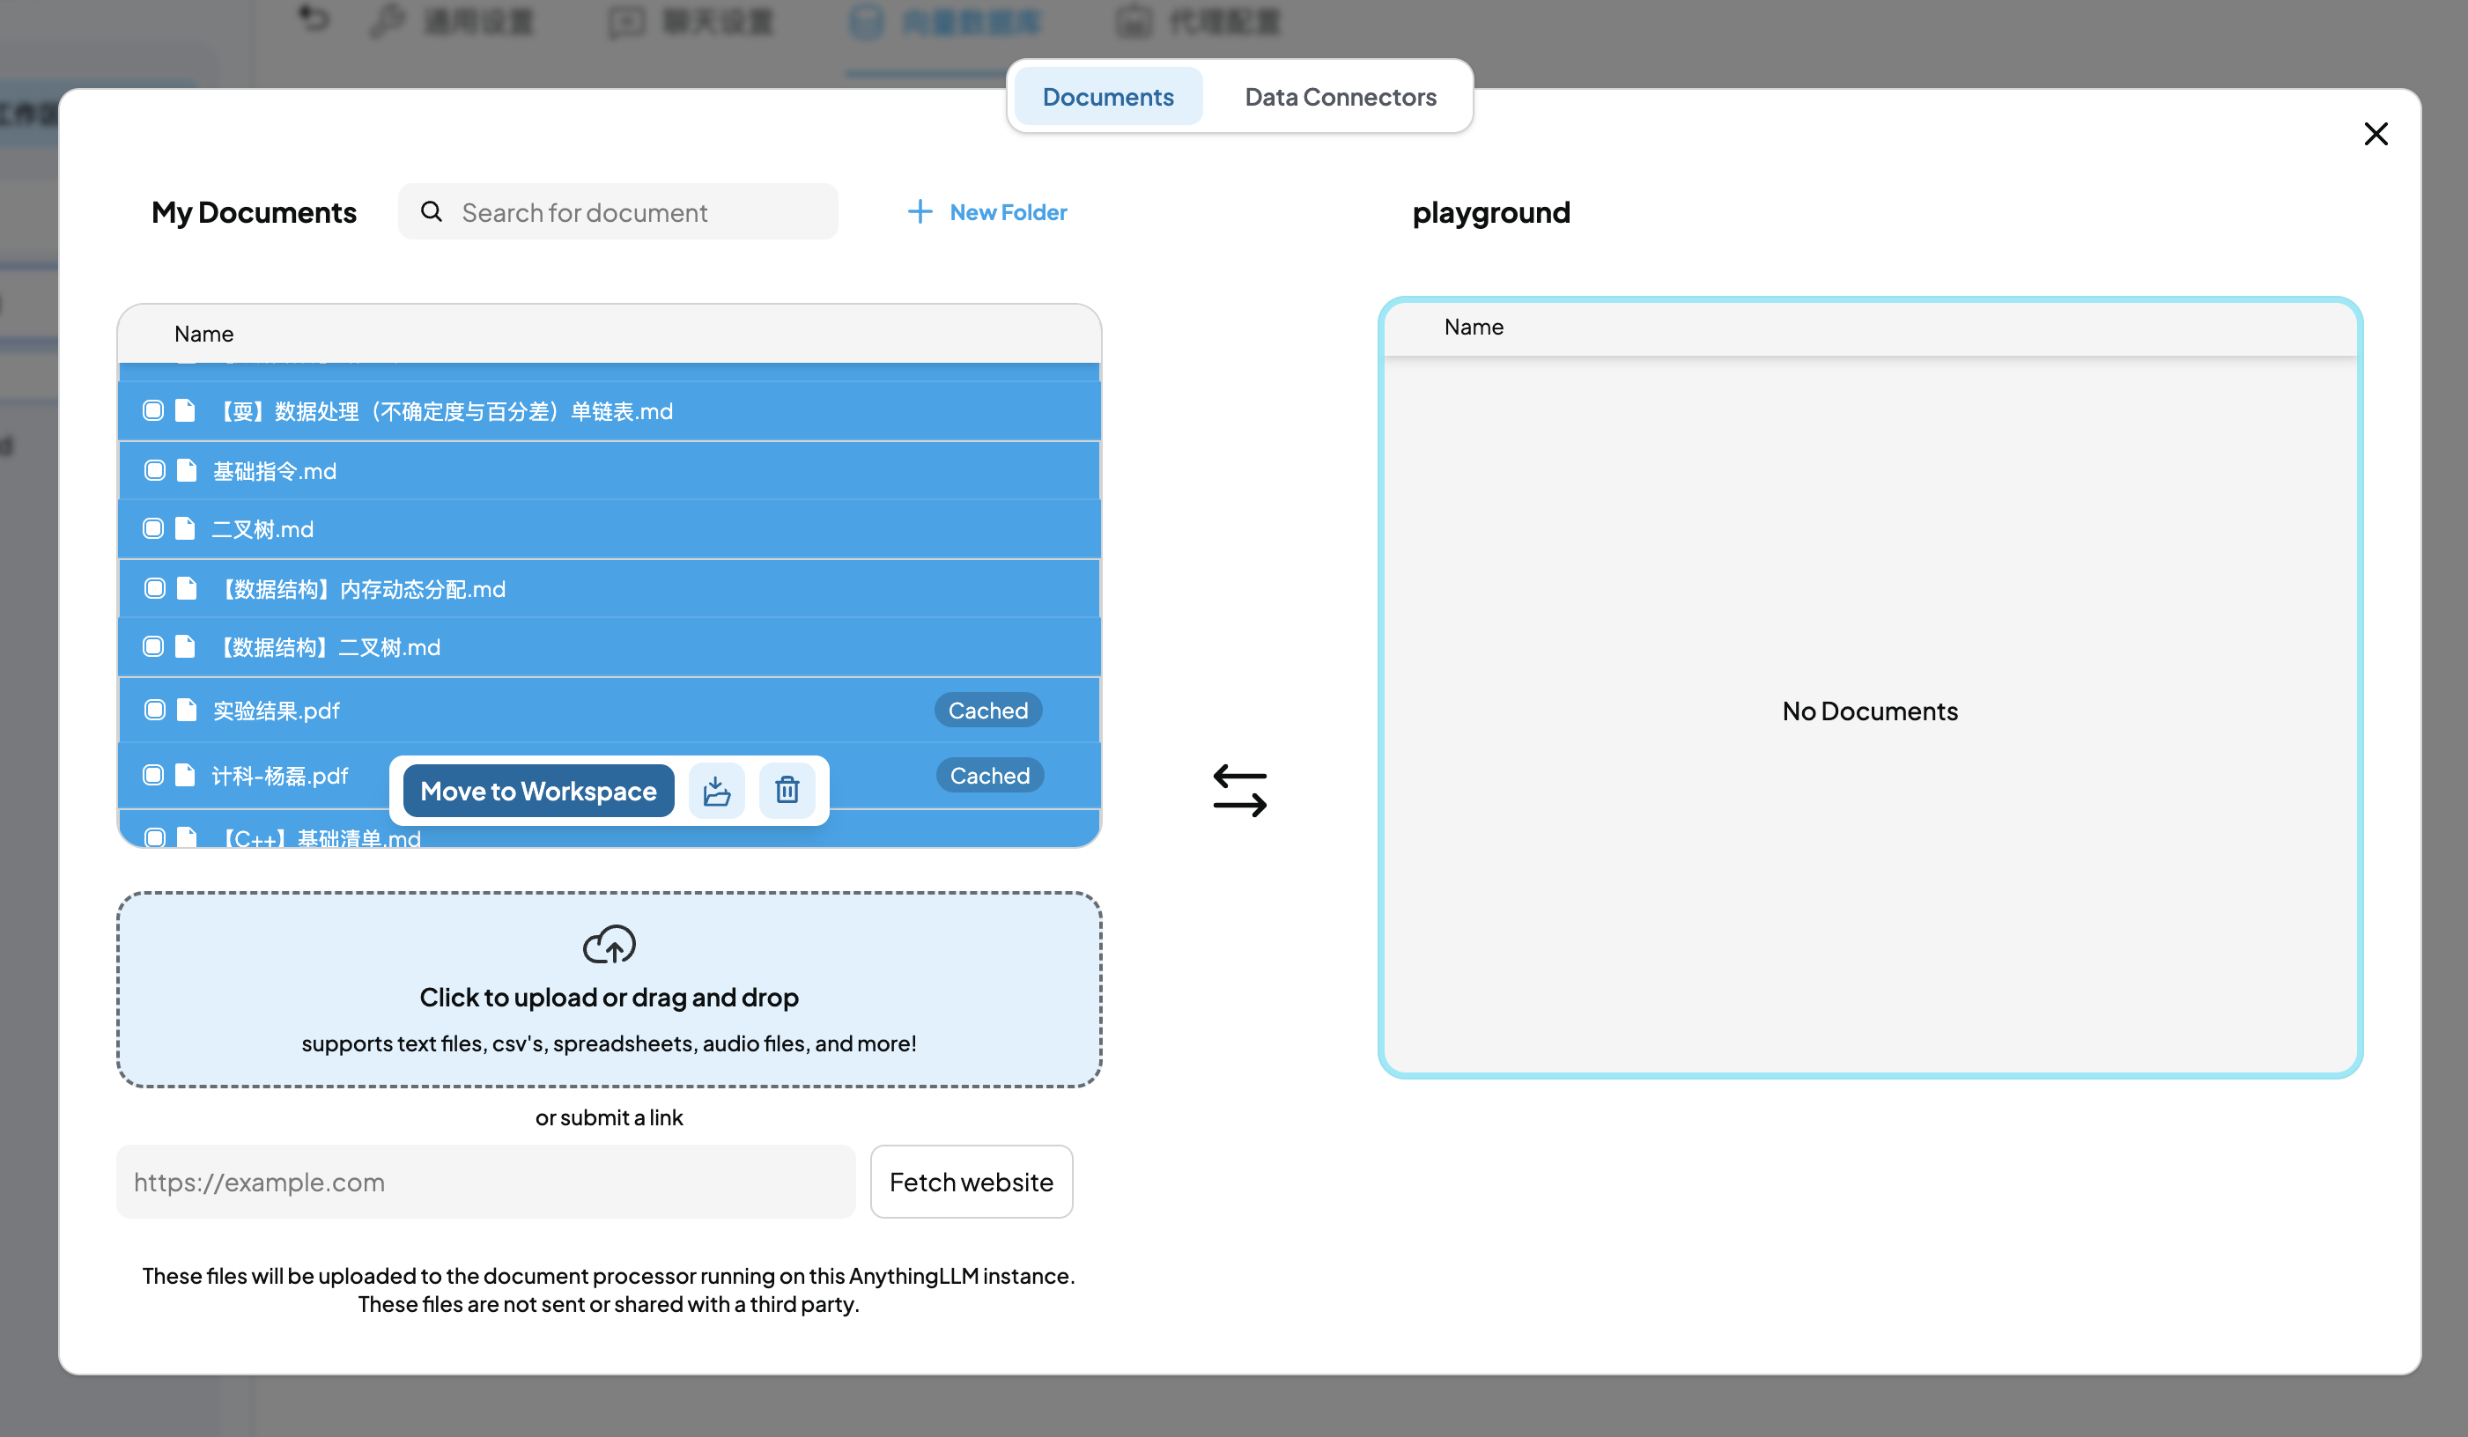This screenshot has width=2468, height=1437.
Task: Click the plus icon next to New Folder
Action: 919,211
